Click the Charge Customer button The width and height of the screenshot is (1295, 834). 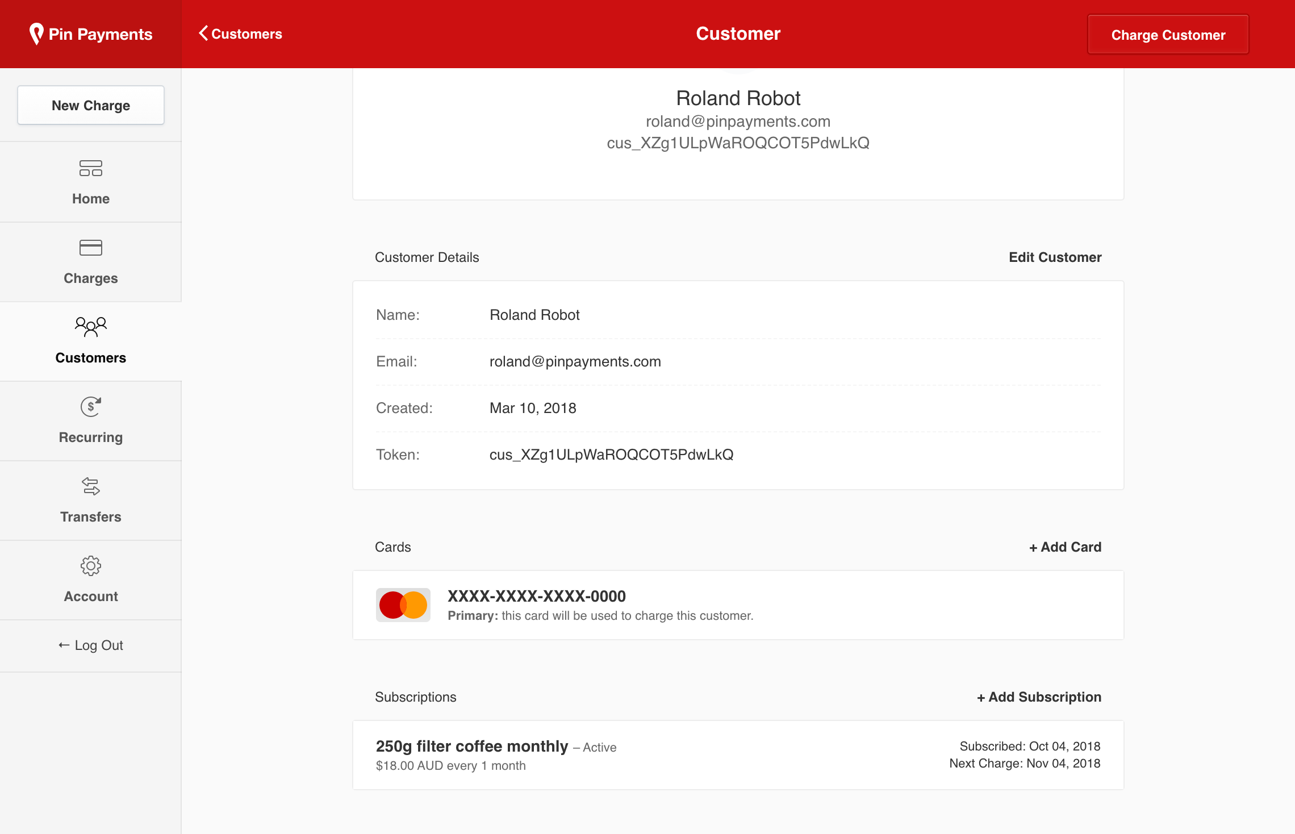point(1168,35)
